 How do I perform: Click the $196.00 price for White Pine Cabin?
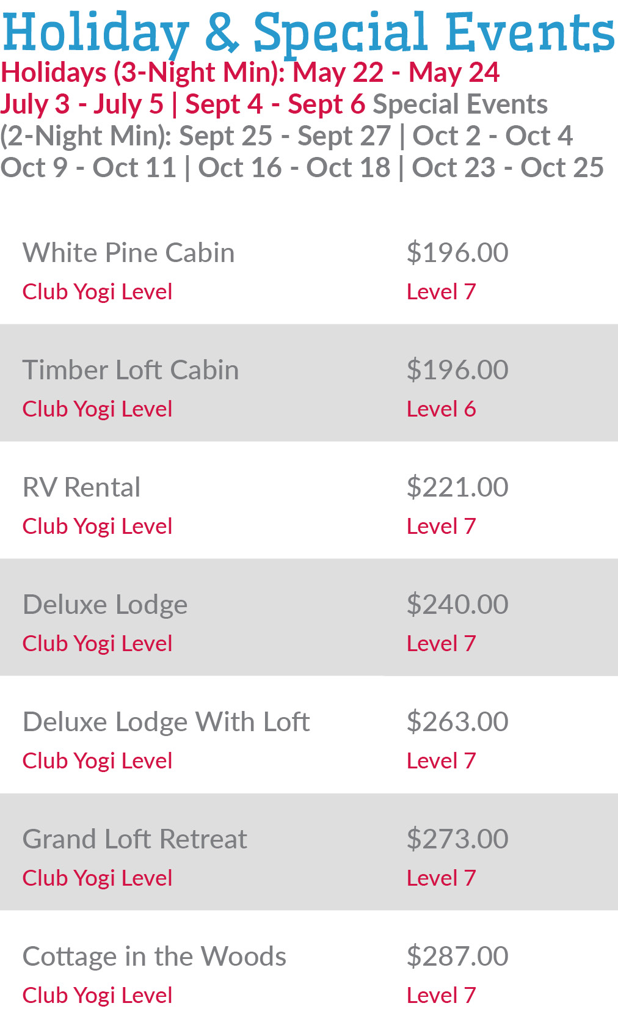457,253
